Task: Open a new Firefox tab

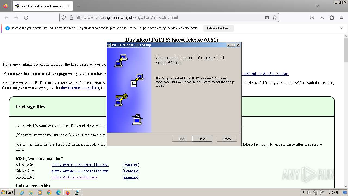Action: (79, 6)
